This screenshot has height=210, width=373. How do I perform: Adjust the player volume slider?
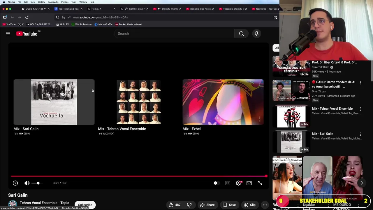pyautogui.click(x=38, y=183)
